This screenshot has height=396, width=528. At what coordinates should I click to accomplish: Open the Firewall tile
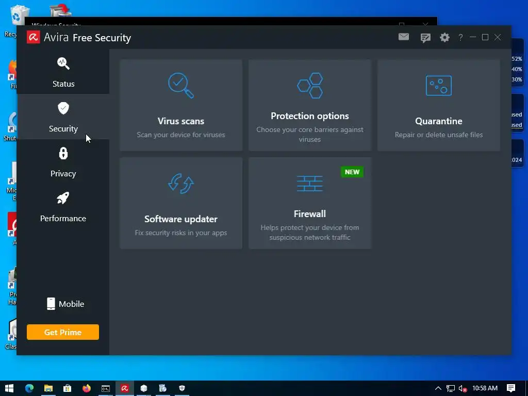[310, 203]
